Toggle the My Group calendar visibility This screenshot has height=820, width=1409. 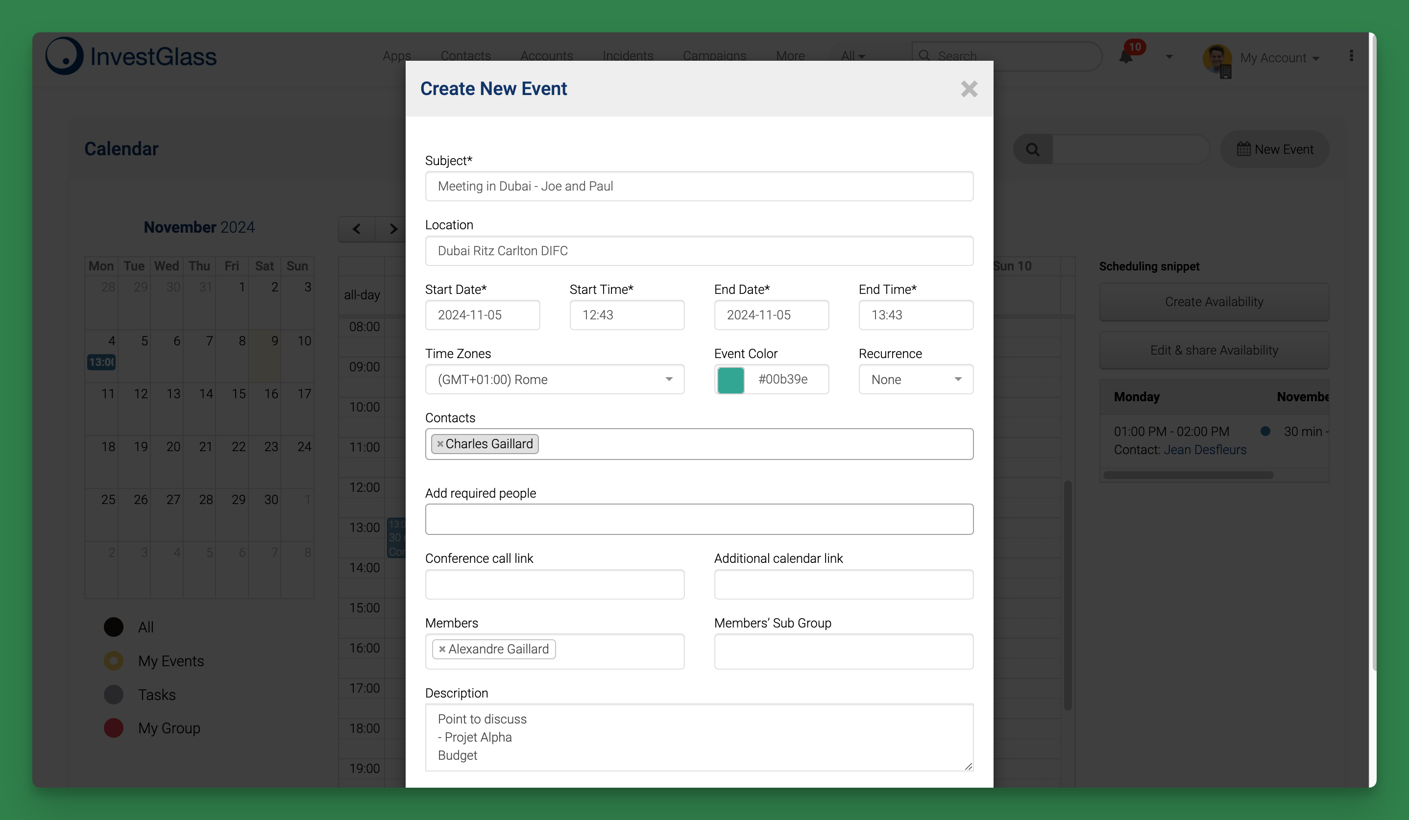tap(113, 727)
